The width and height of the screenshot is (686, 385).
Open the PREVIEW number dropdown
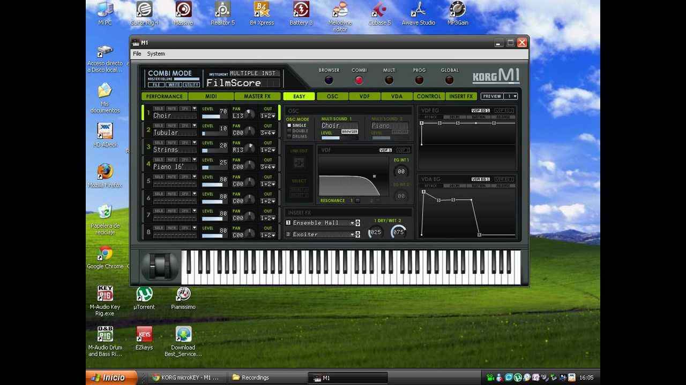pos(512,96)
